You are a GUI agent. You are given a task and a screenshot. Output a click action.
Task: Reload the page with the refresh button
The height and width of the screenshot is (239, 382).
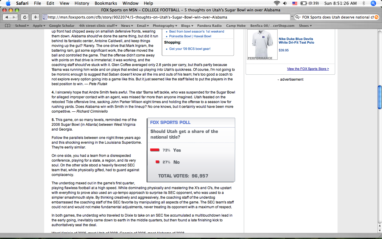point(25,17)
